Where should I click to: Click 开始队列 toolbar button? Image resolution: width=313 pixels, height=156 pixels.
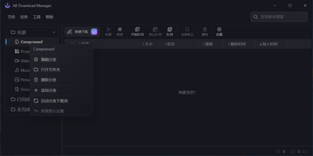137,32
